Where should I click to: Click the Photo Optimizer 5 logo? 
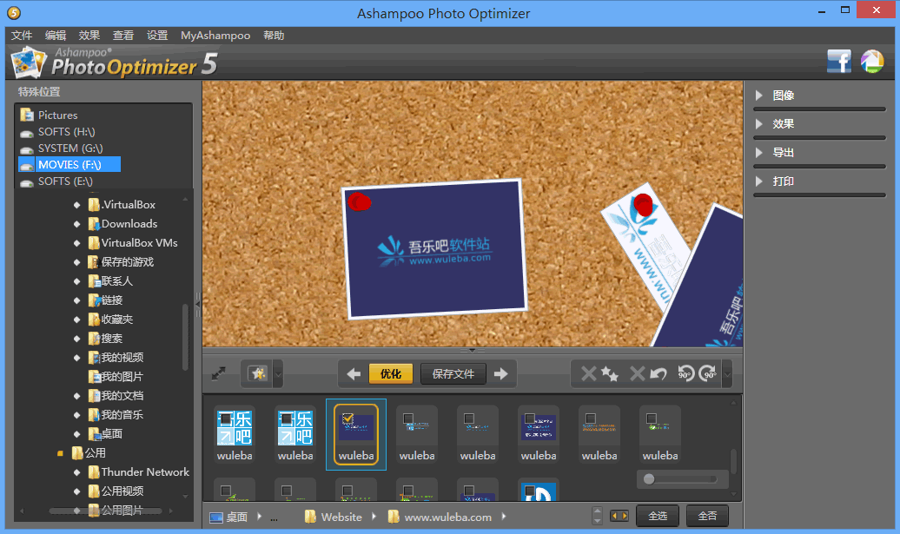(115, 63)
